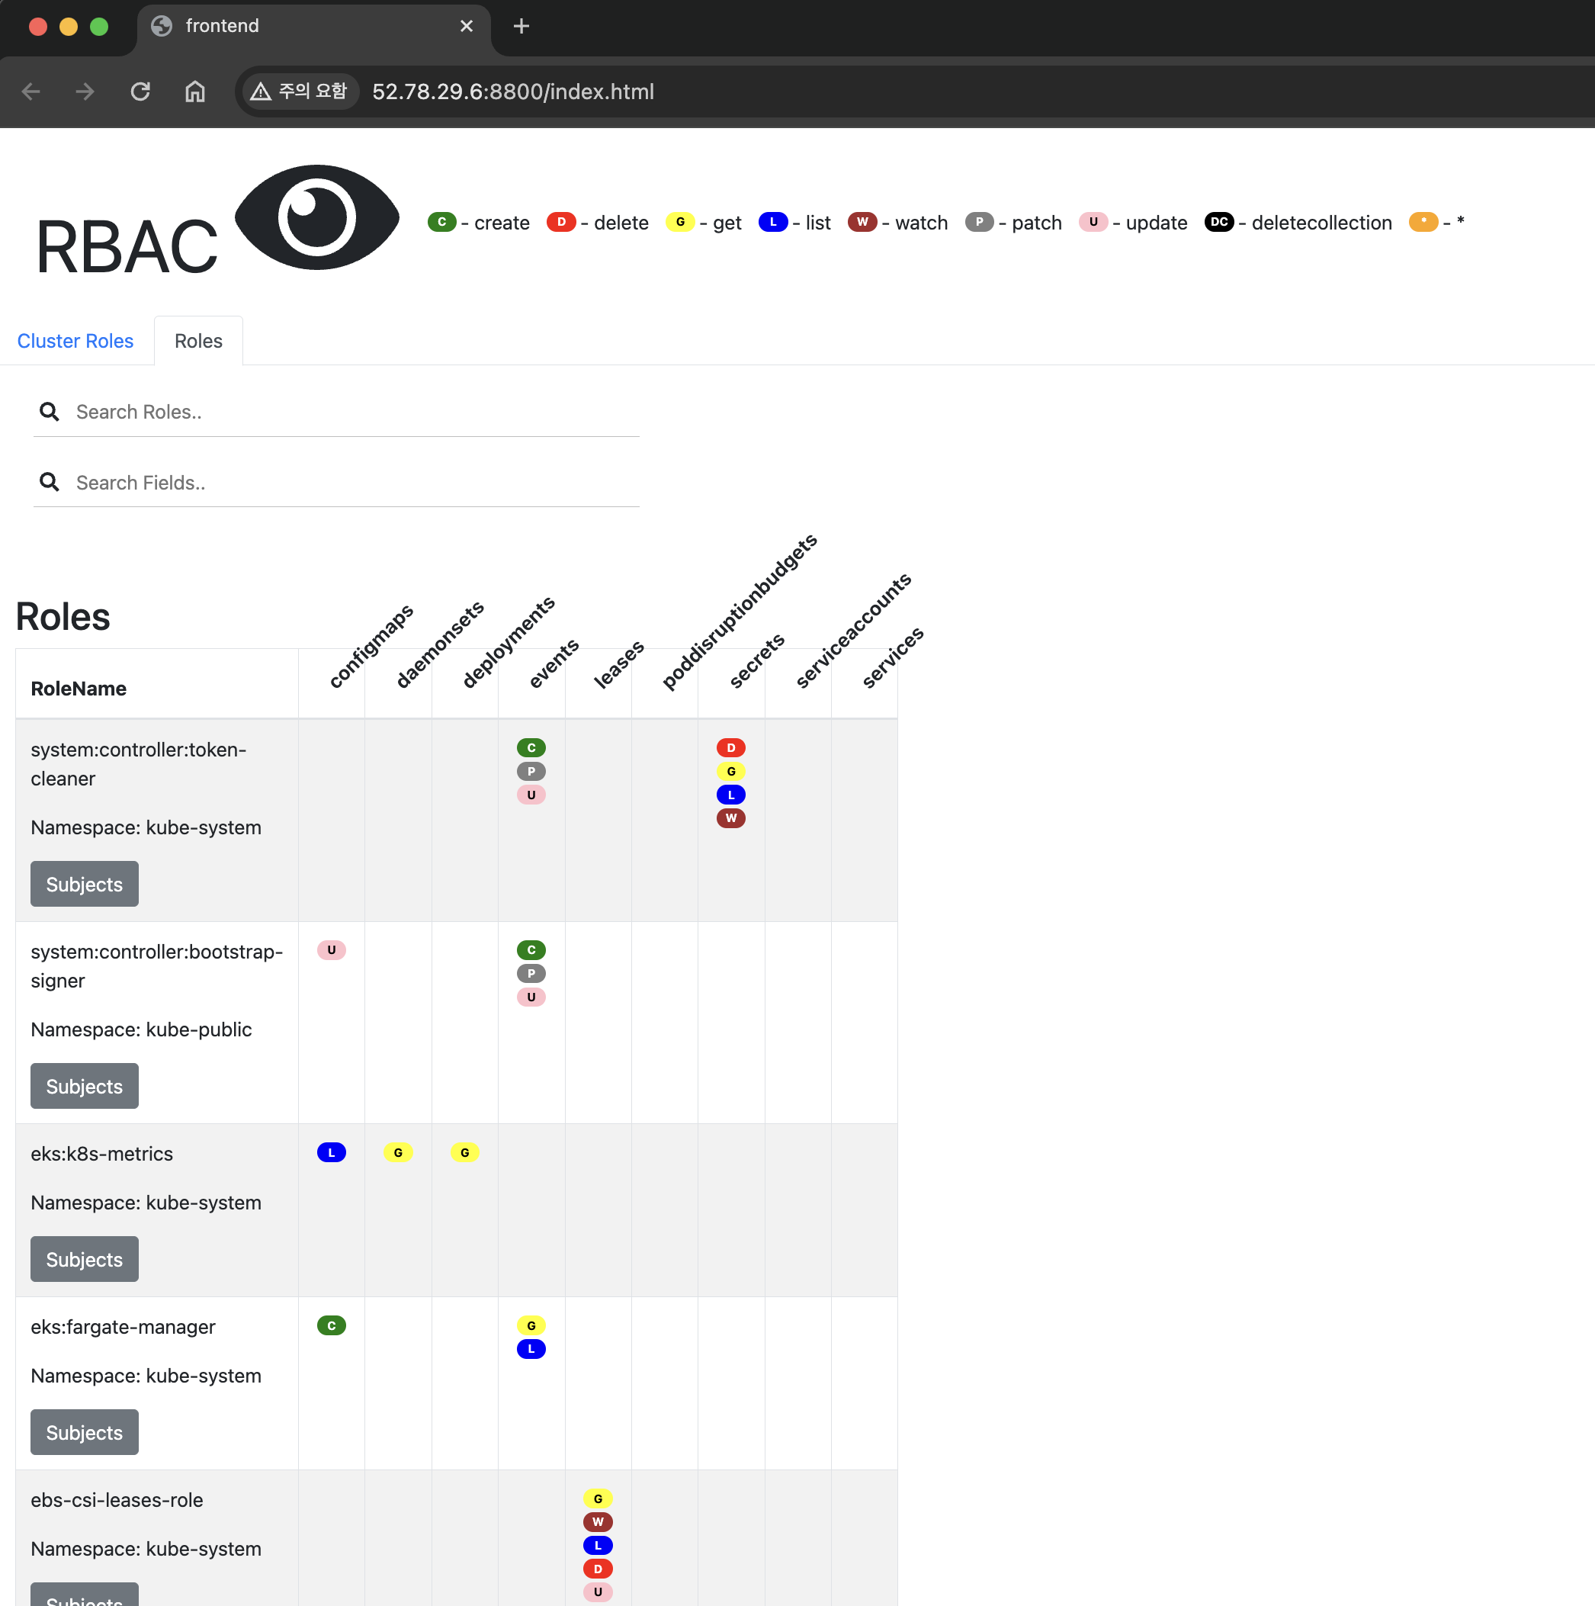The height and width of the screenshot is (1606, 1595).
Task: Open a new browser tab
Action: pyautogui.click(x=522, y=26)
